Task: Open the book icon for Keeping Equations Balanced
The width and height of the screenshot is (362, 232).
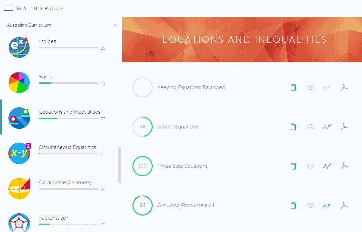Action: click(294, 87)
